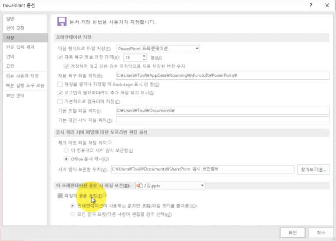Decrease the auto-recover interval with down arrow
This screenshot has height=241, width=336.
(144, 59)
